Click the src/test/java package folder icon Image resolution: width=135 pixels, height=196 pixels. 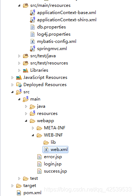[26, 56]
